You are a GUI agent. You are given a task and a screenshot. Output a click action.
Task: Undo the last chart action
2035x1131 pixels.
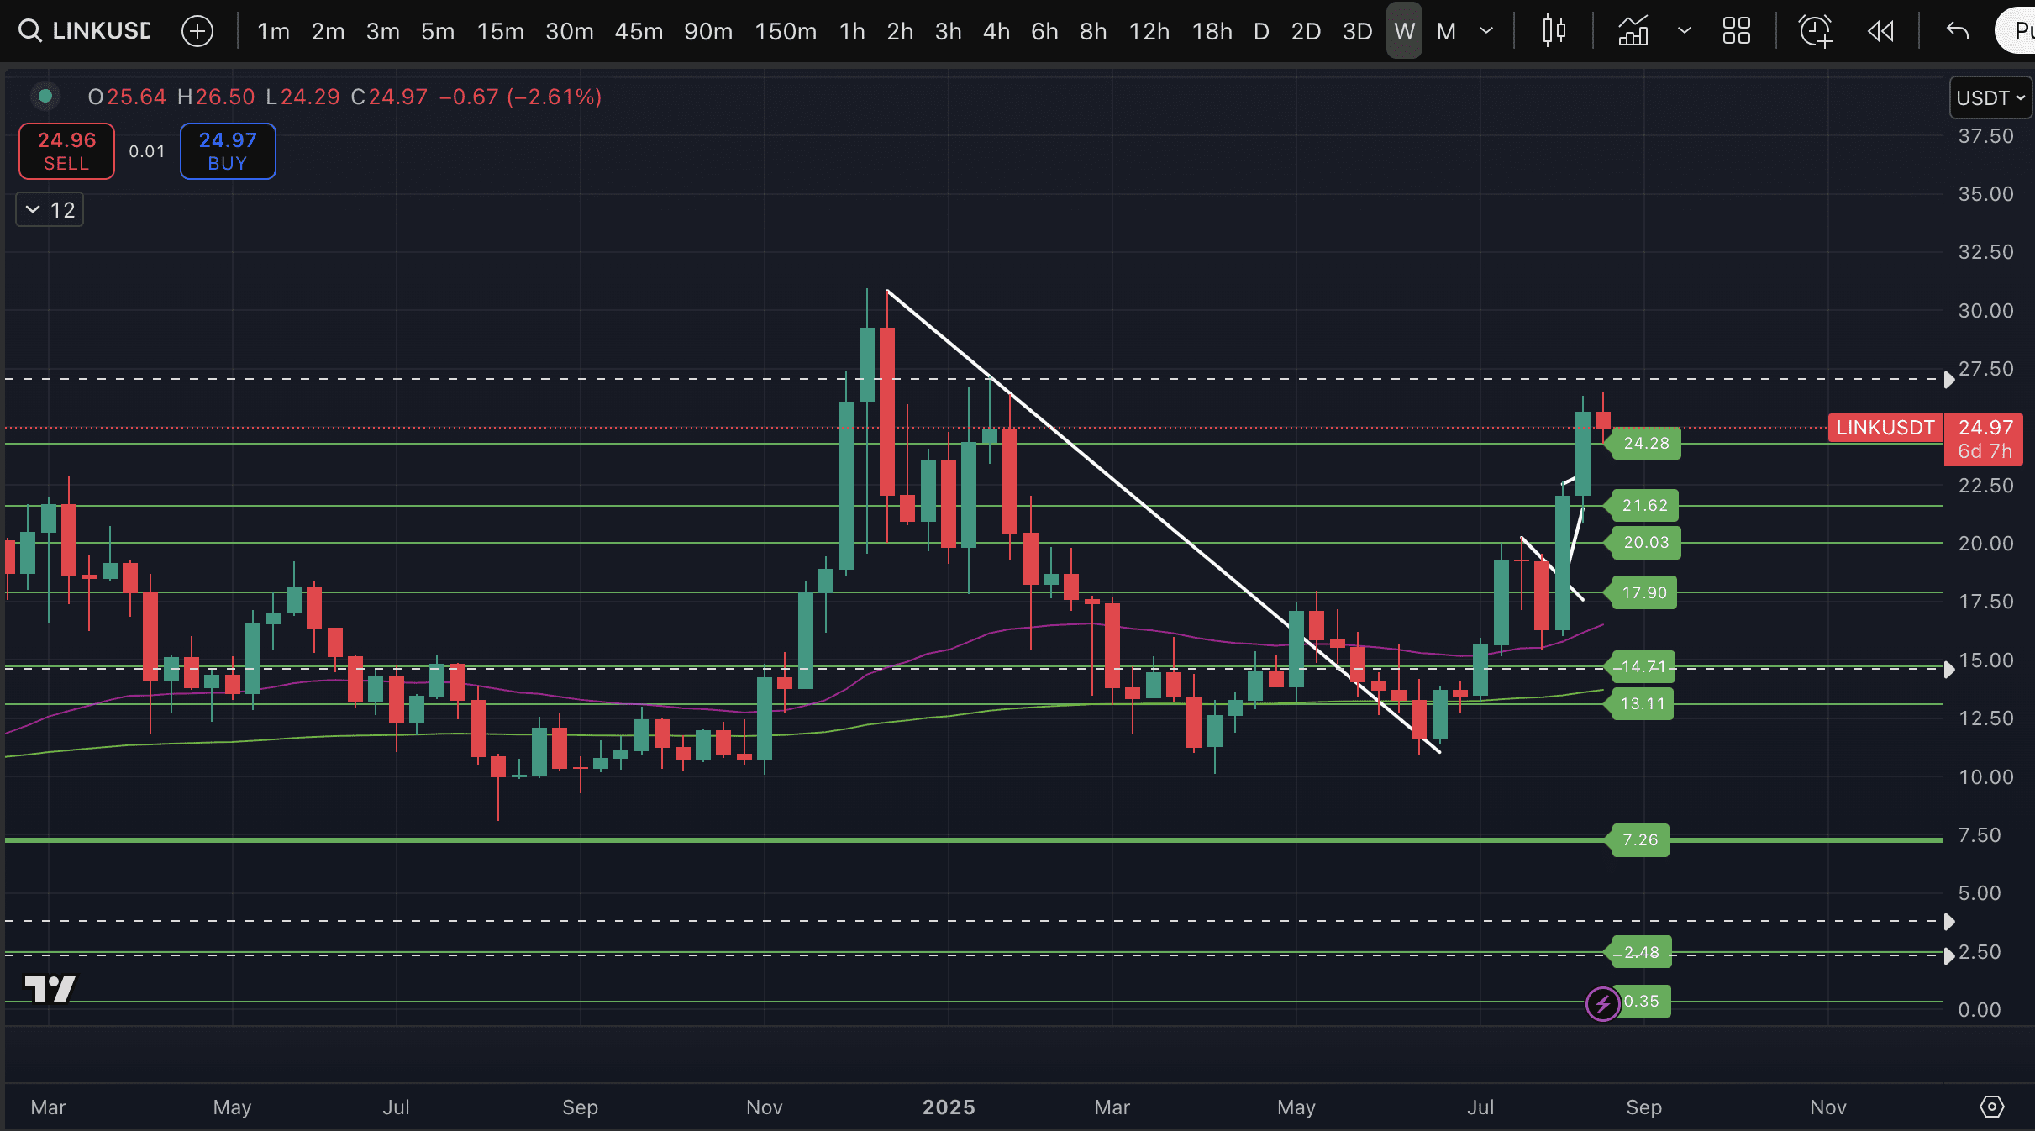point(1958,31)
